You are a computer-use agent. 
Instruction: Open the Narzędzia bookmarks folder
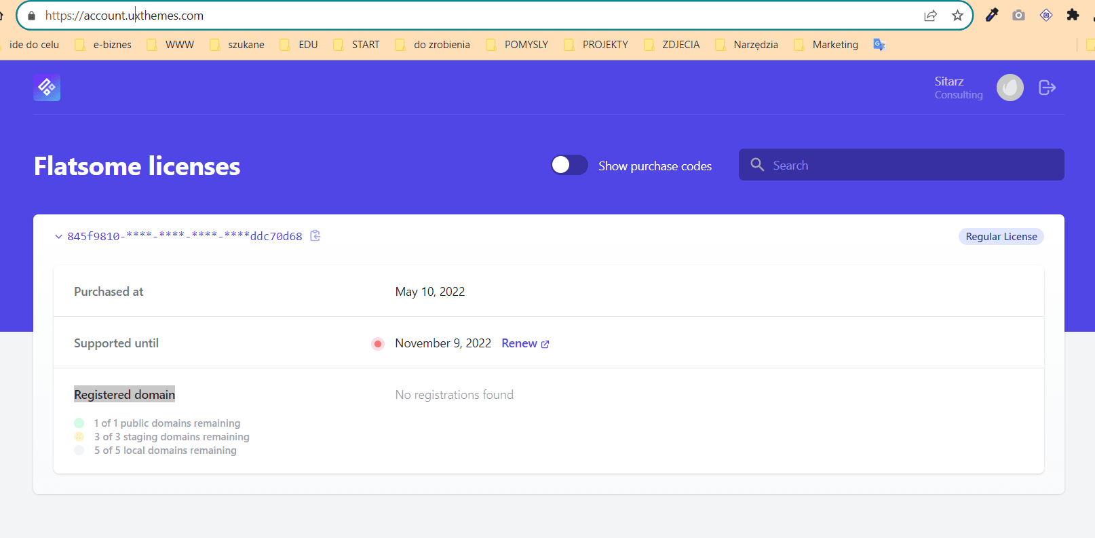pyautogui.click(x=747, y=45)
